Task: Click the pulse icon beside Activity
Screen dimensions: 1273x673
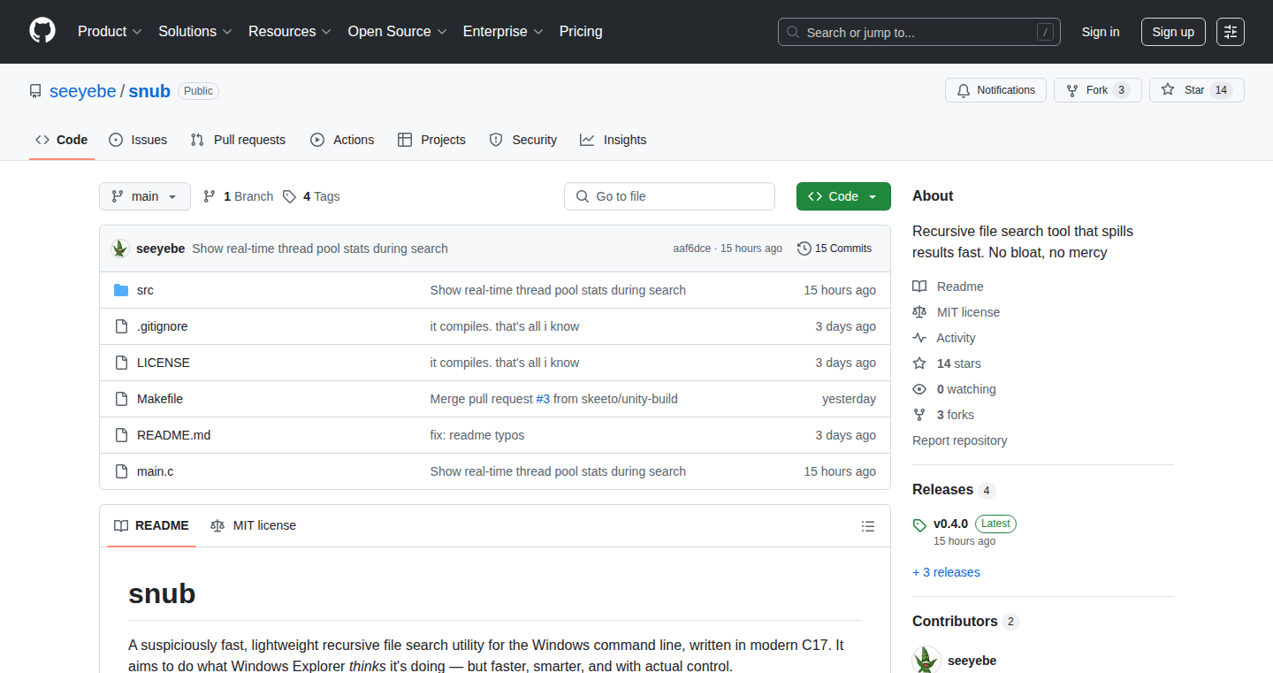Action: (919, 338)
